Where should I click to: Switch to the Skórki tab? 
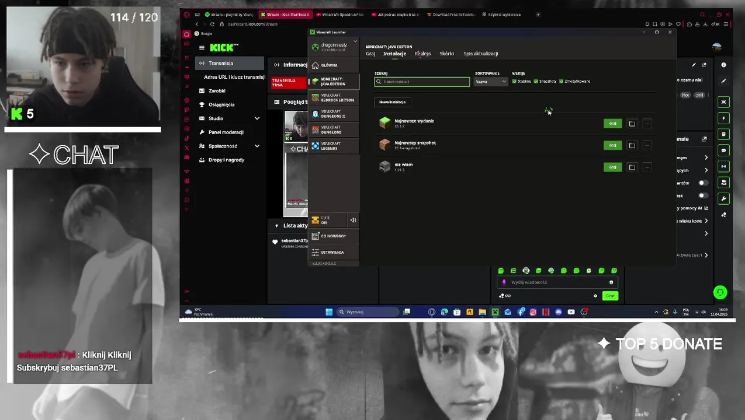pyautogui.click(x=446, y=54)
